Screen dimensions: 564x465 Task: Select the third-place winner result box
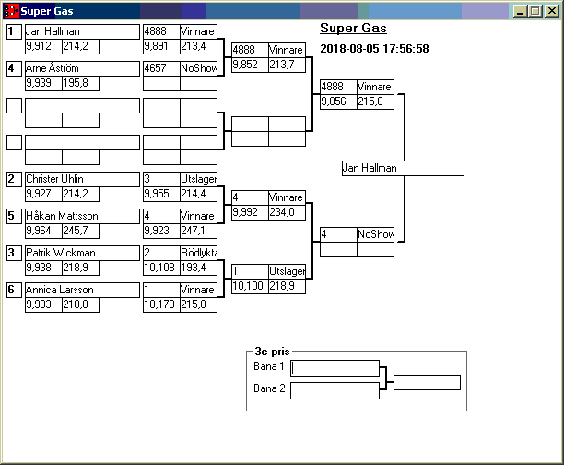[x=426, y=382]
